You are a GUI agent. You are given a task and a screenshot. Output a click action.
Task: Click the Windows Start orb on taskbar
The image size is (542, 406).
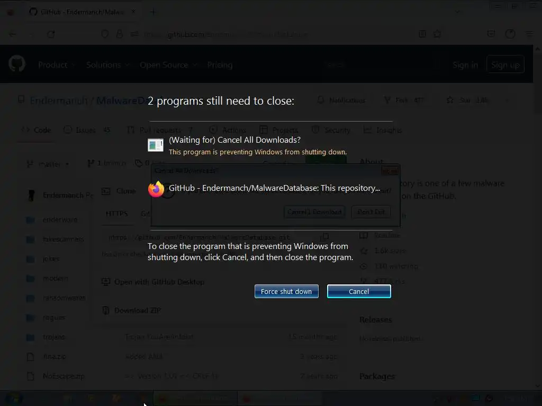click(x=14, y=399)
